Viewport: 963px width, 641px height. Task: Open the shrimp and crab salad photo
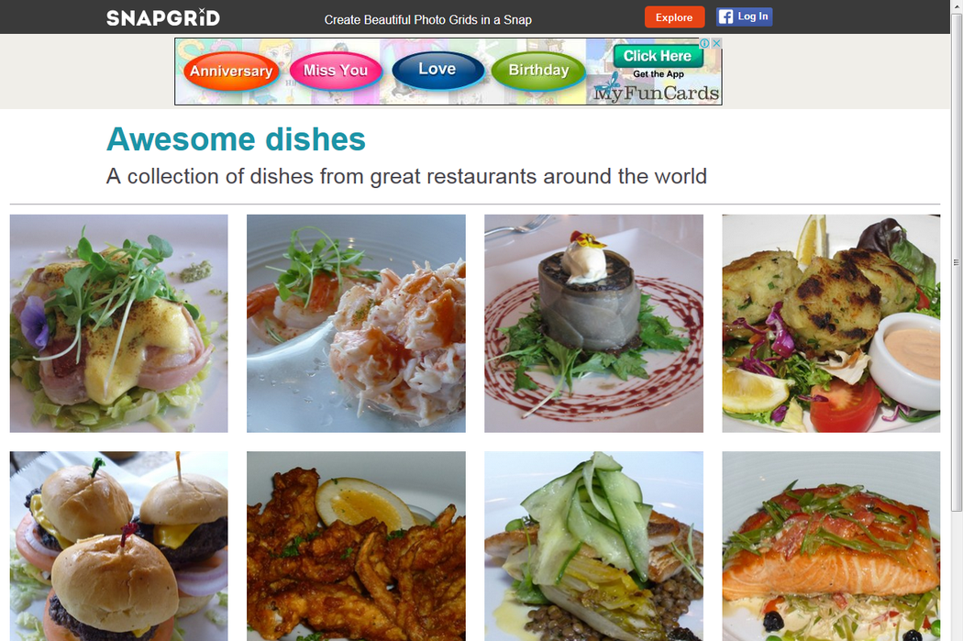tap(356, 323)
